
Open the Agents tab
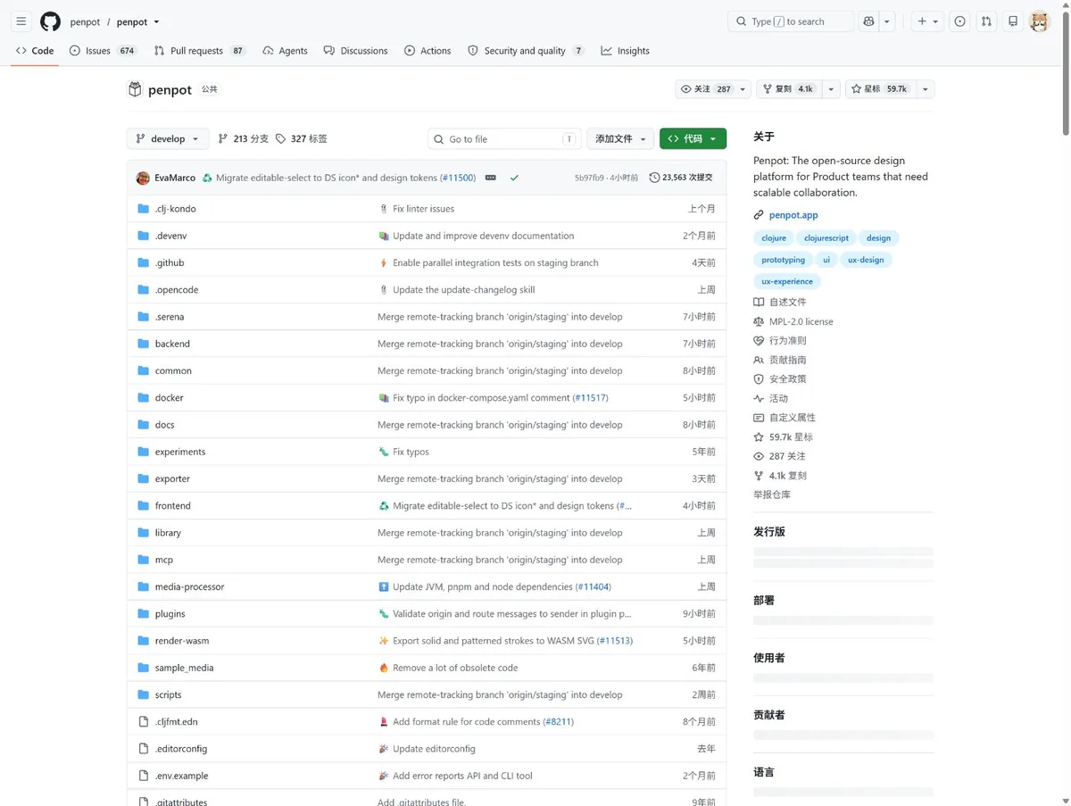pyautogui.click(x=285, y=51)
